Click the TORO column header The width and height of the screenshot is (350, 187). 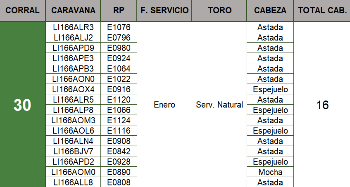[219, 10]
